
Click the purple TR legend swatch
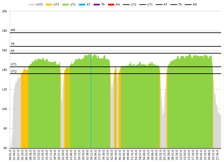click(x=96, y=4)
